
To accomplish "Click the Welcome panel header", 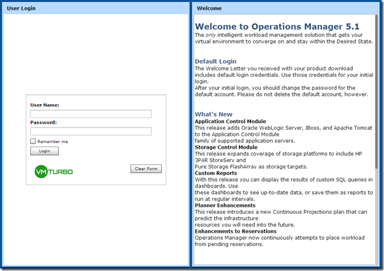I will (x=286, y=8).
